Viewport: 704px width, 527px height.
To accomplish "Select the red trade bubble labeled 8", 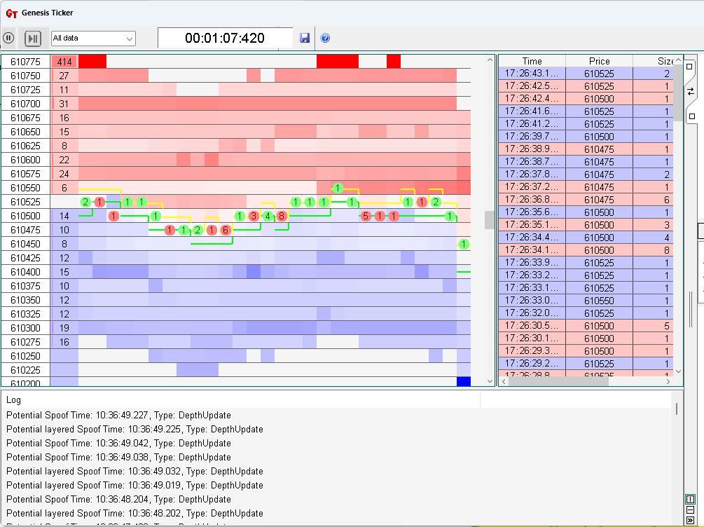I will pyautogui.click(x=282, y=216).
